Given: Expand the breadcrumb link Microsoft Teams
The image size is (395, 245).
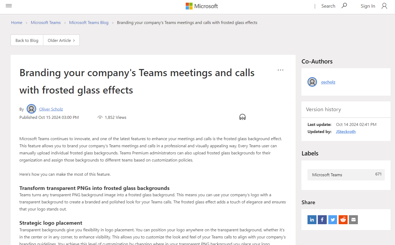Looking at the screenshot, I should [45, 22].
